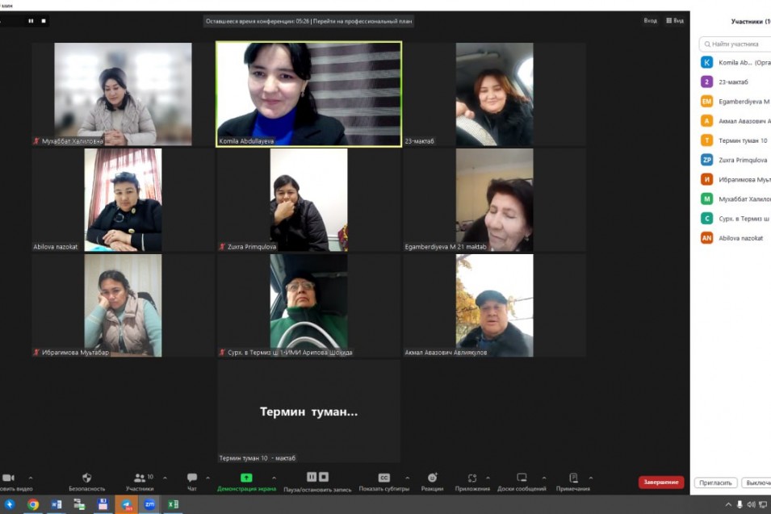Click the video camera icon in Zoom toolbar

pos(8,478)
